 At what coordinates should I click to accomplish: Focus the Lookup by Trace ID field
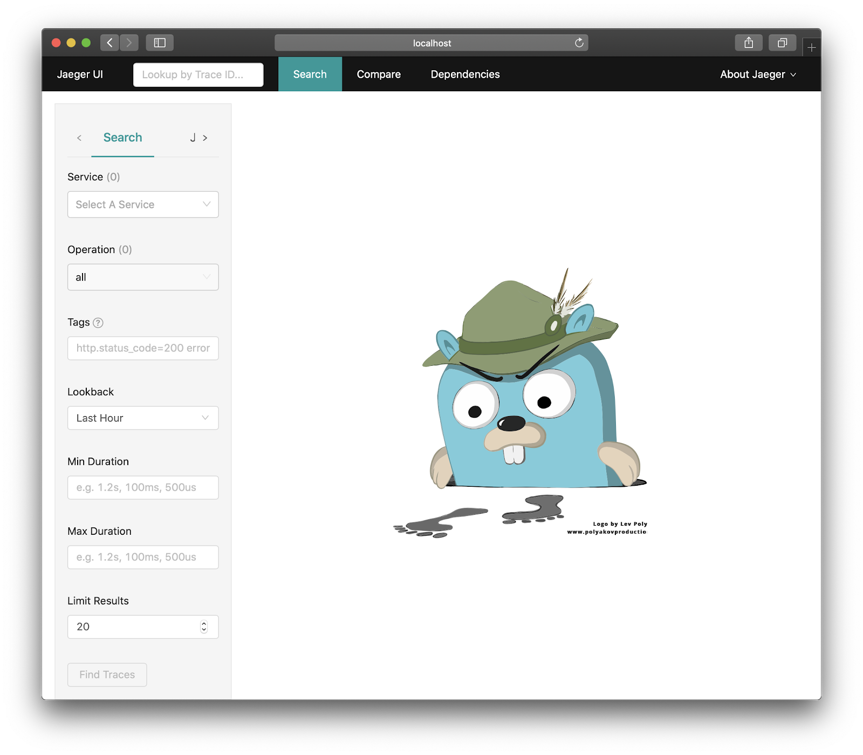[x=198, y=74]
